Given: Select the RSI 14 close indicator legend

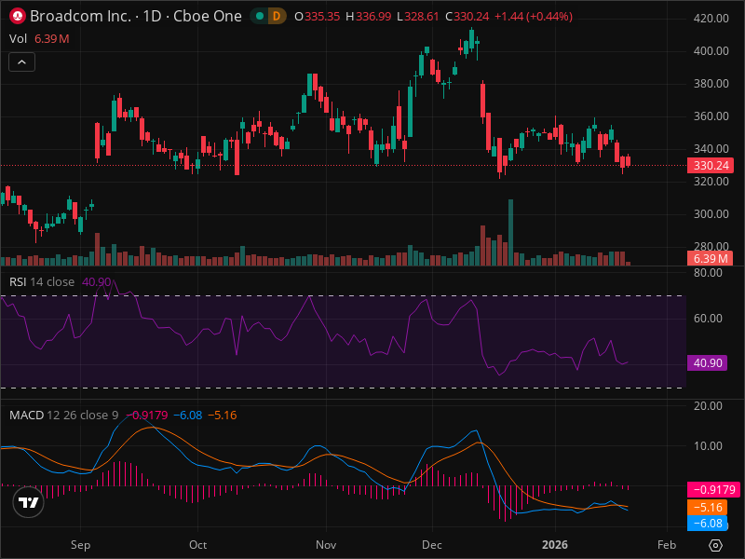Looking at the screenshot, I should tap(42, 282).
